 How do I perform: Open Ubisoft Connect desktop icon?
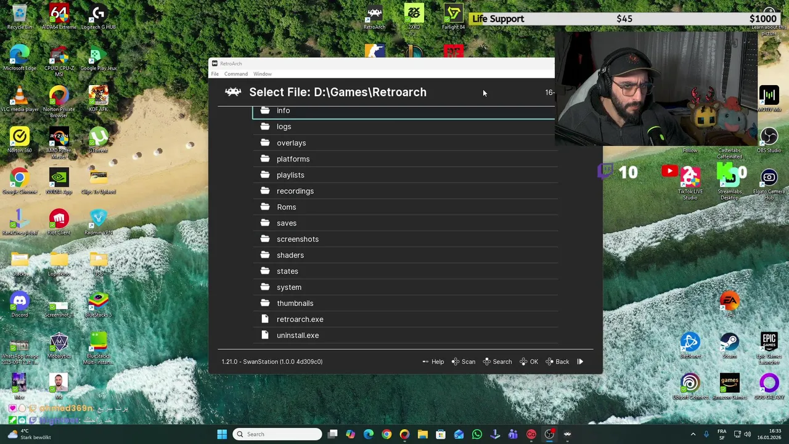point(690,387)
